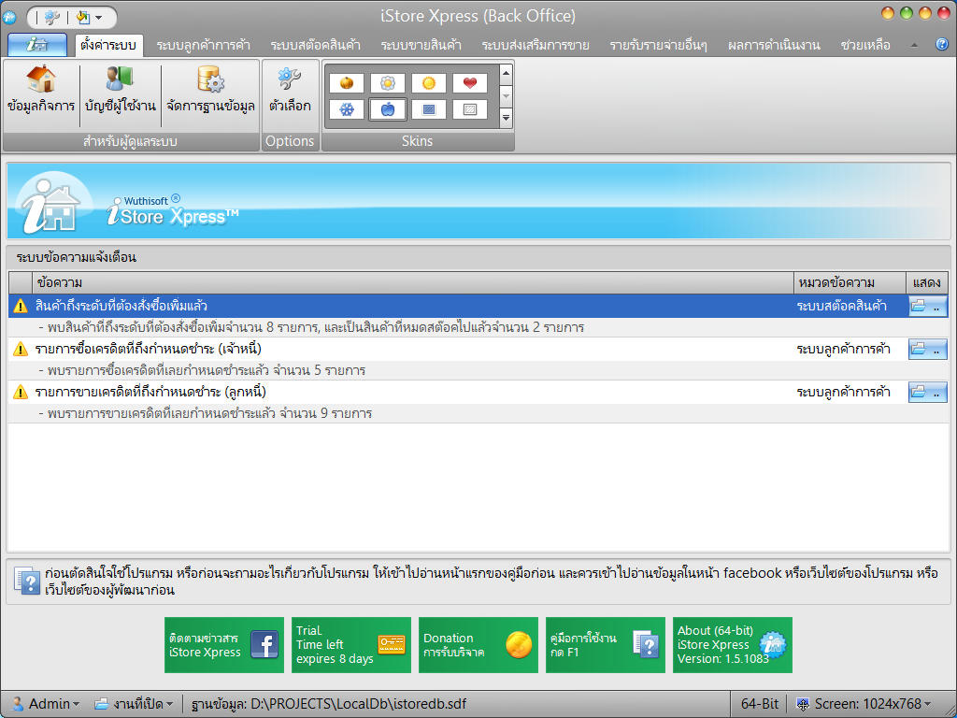Collapse the ribbon with the up arrow
Viewport: 957px width, 718px height.
point(914,45)
